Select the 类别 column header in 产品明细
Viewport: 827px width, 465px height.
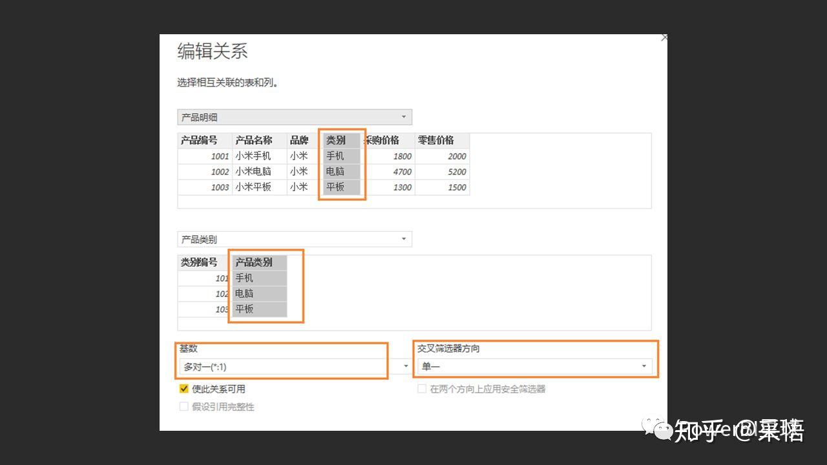pyautogui.click(x=342, y=140)
